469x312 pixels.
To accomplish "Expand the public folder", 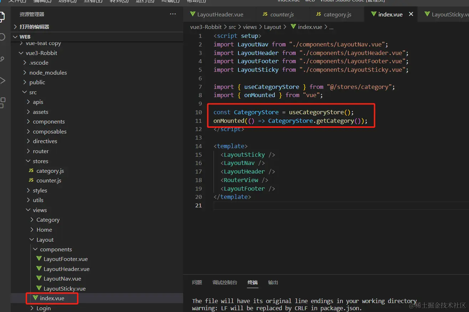I will click(x=25, y=82).
